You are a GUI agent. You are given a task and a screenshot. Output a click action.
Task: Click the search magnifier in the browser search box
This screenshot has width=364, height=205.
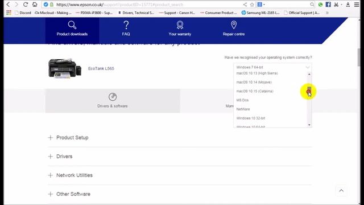point(312,5)
